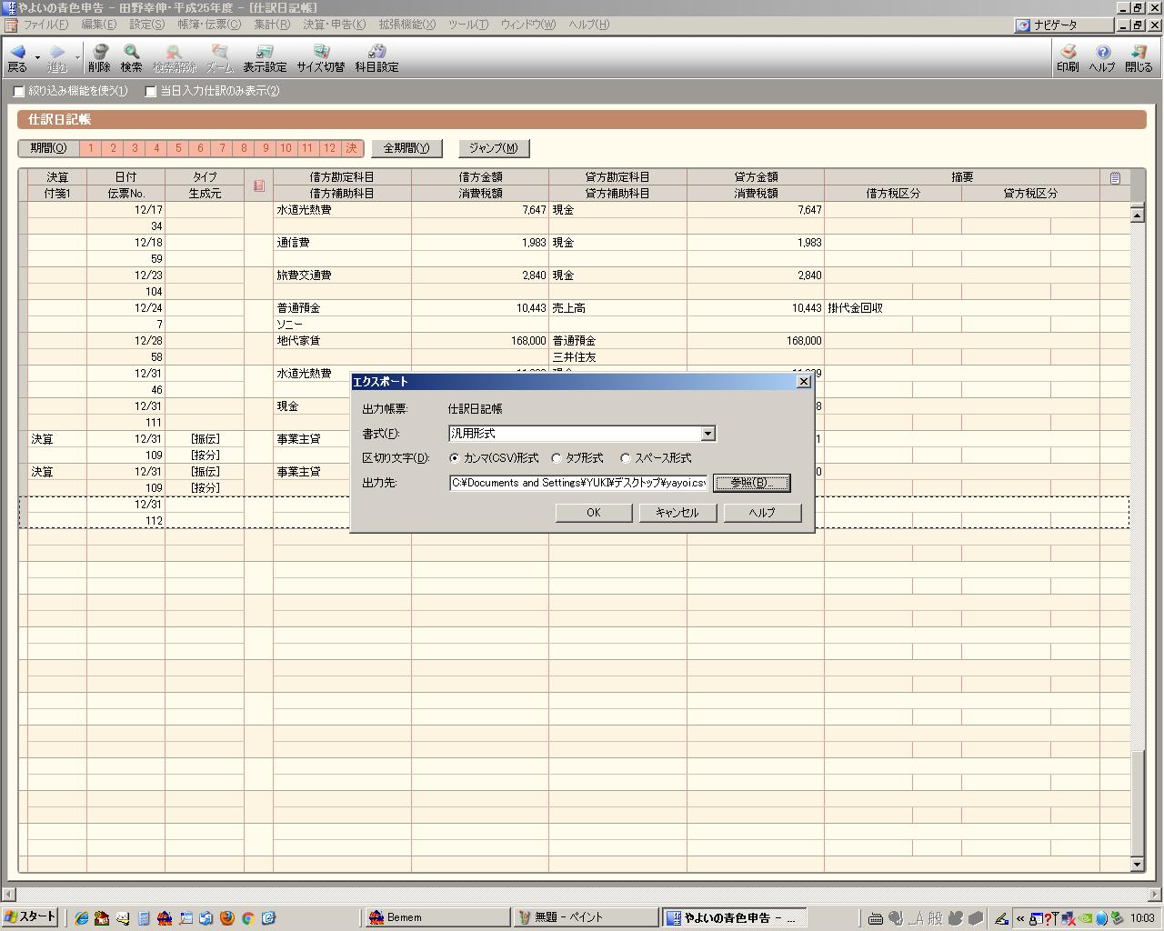
Task: Click the 戻る back toolbar icon
Action: [x=17, y=58]
